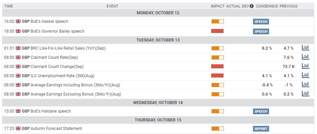This screenshot has width=317, height=134.
Task: Click the UK flag beside BoE's Haskel speech
Action: coord(18,21)
